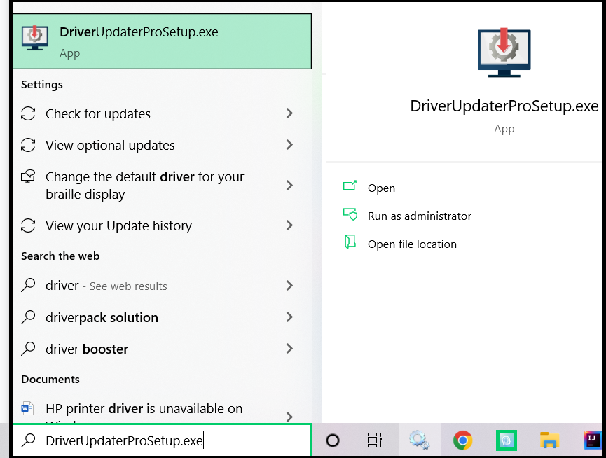606x458 pixels.
Task: Click the Open file location folder icon
Action: [350, 242]
